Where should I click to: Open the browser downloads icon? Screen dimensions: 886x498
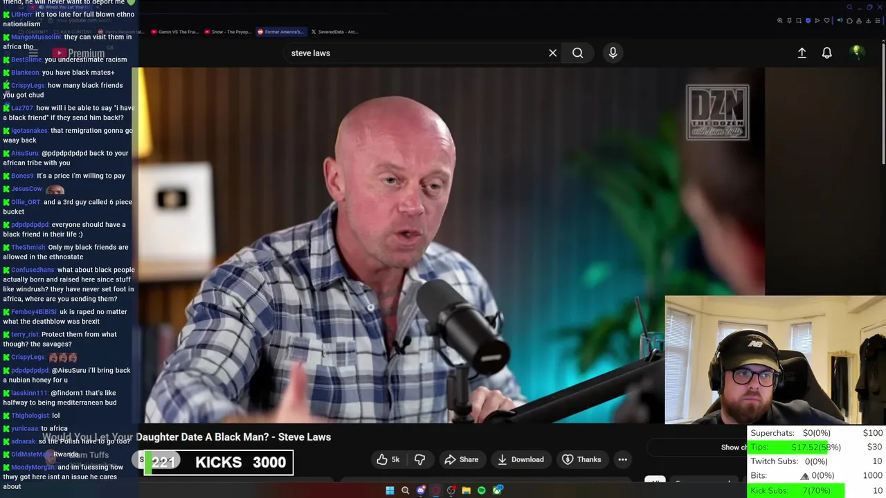coord(868,21)
